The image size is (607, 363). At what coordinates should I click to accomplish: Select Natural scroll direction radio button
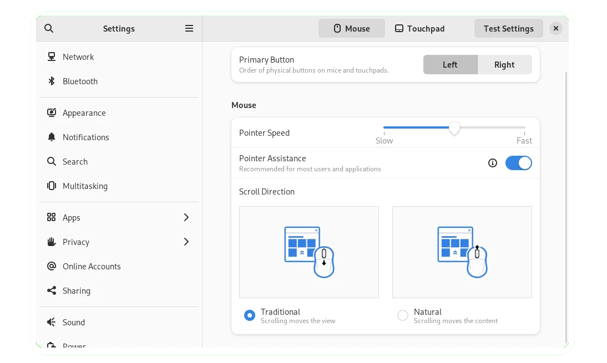point(403,315)
